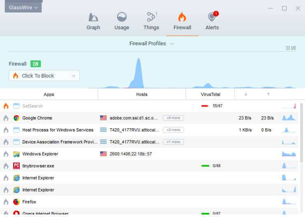Block Device Association Framework flame icon
This screenshot has width=305, height=217.
click(x=6, y=142)
